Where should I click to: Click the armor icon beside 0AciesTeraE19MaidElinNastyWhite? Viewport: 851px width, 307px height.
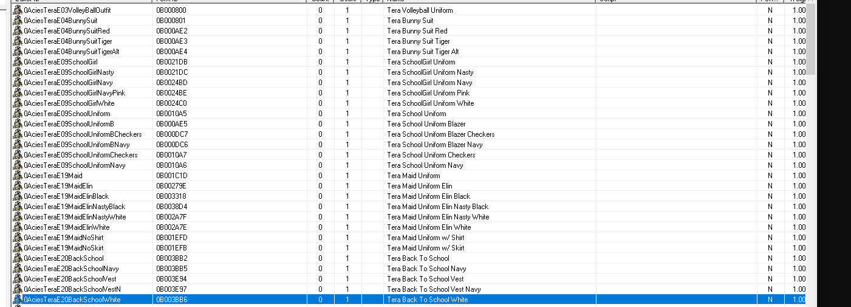click(x=17, y=217)
